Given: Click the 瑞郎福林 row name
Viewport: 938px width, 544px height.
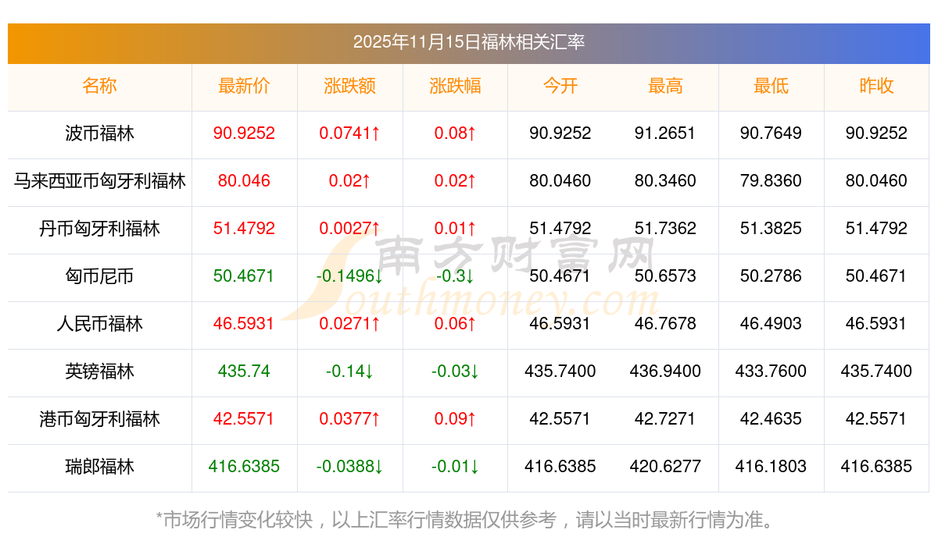Looking at the screenshot, I should coord(99,467).
